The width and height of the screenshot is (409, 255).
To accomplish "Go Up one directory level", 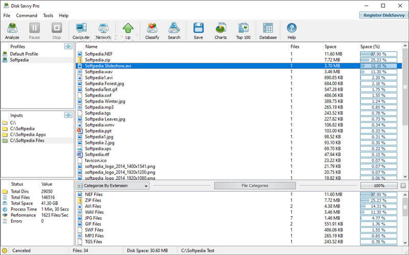I will click(128, 31).
